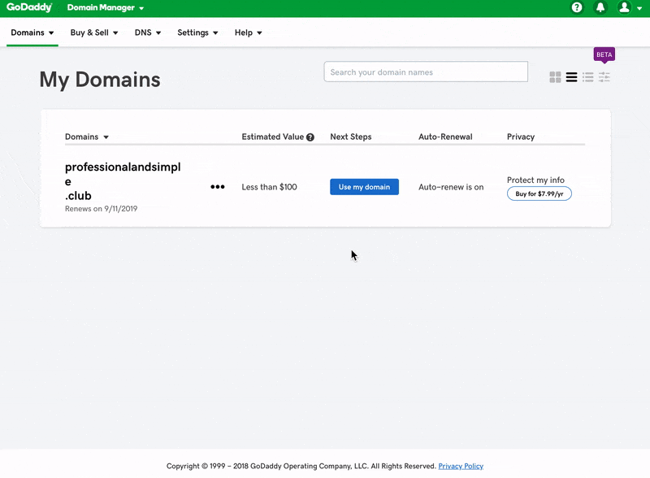Click the Estimated Value info icon
The height and width of the screenshot is (478, 650).
(x=310, y=137)
